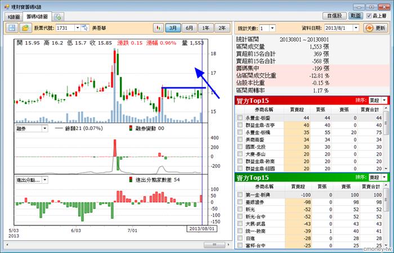Check the box for 永豐金-板慶

click(240, 118)
